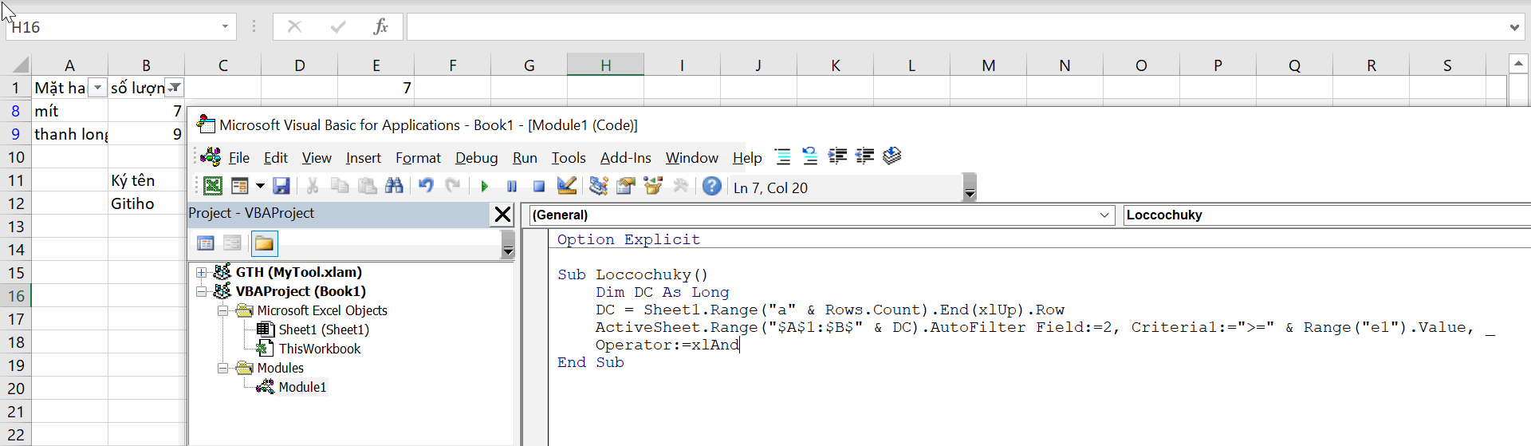The width and height of the screenshot is (1531, 446).
Task: Click the Reset stop square icon
Action: tap(539, 187)
